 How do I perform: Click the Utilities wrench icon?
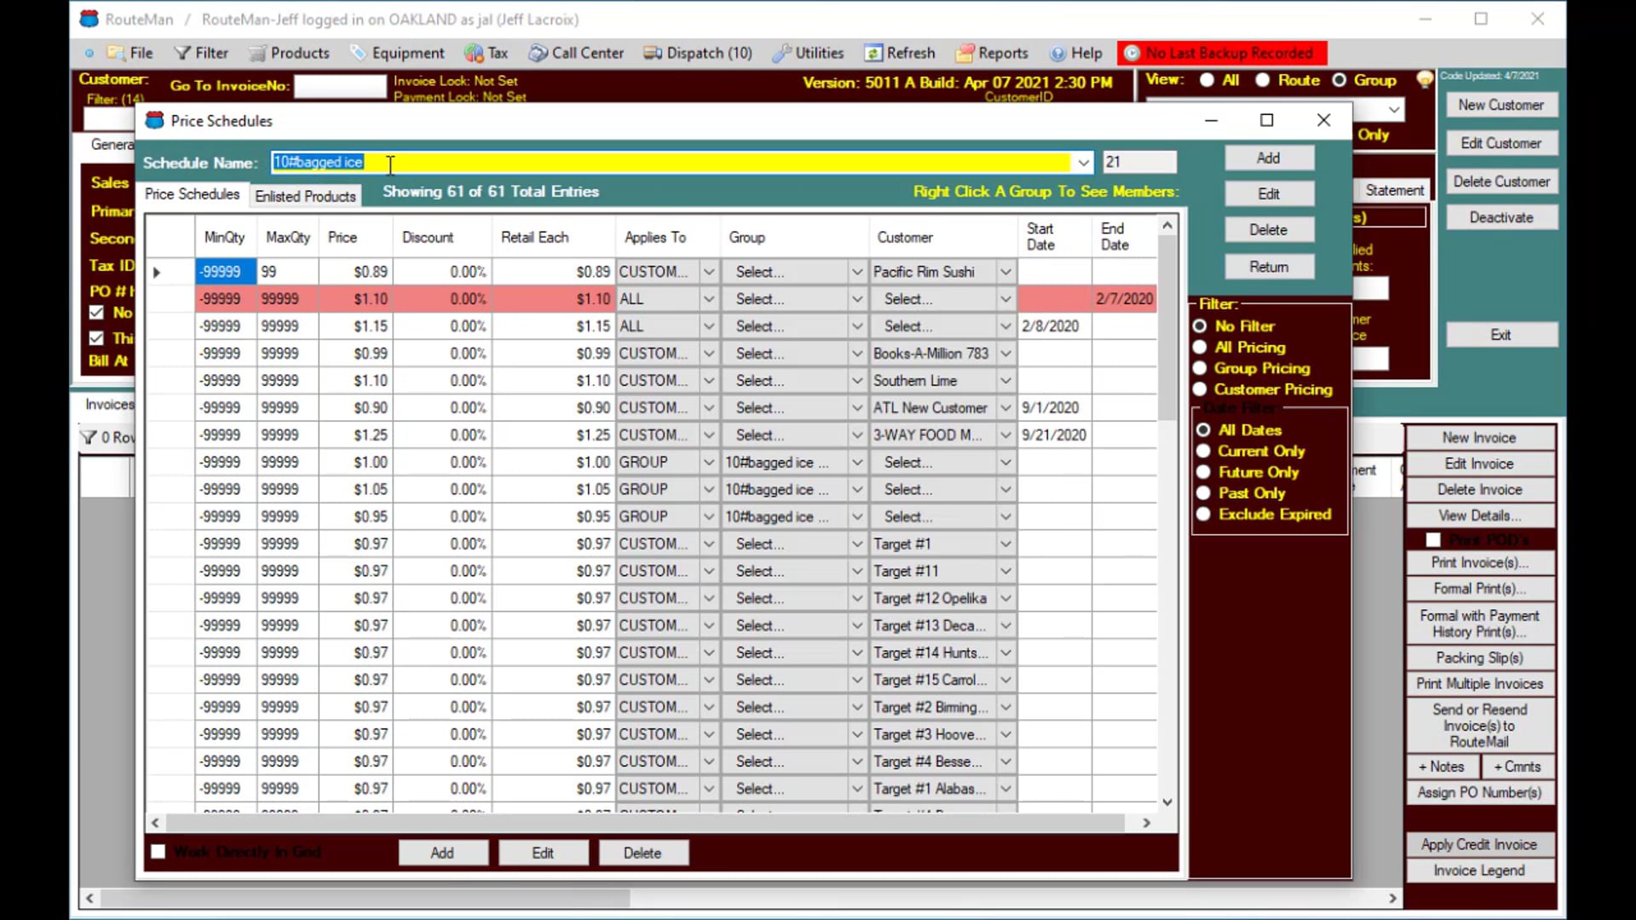pyautogui.click(x=781, y=53)
